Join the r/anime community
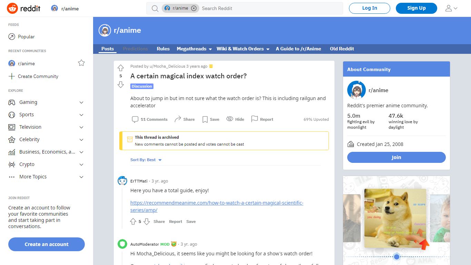This screenshot has width=471, height=265. pyautogui.click(x=396, y=157)
